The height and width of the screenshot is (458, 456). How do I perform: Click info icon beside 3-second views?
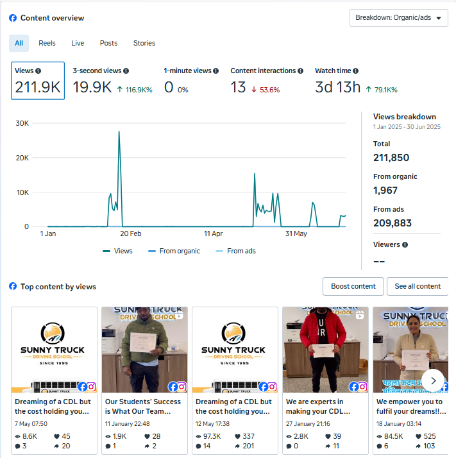point(126,71)
